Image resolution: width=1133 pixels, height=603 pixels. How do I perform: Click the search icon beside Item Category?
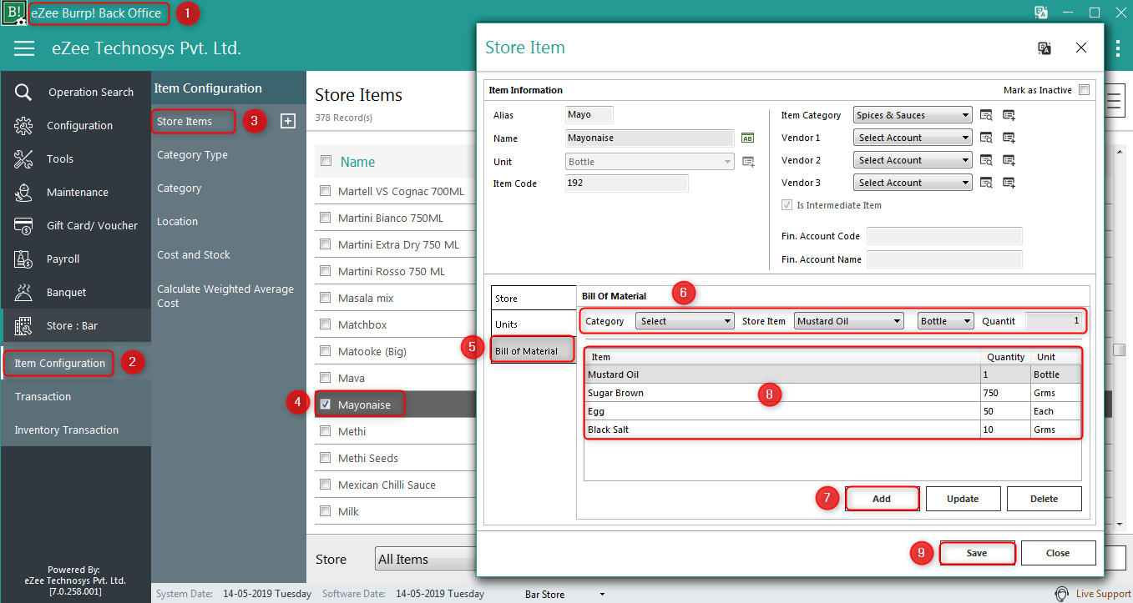coord(986,115)
